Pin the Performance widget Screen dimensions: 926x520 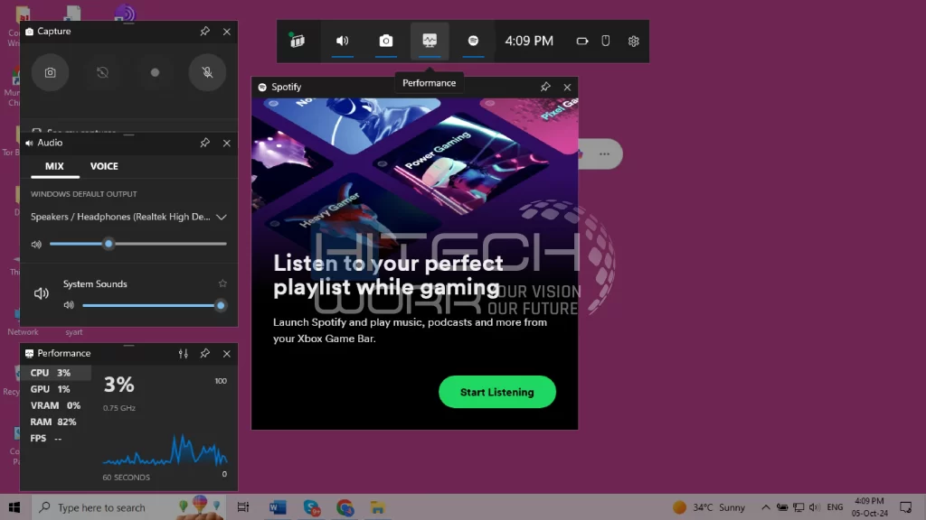pyautogui.click(x=205, y=354)
